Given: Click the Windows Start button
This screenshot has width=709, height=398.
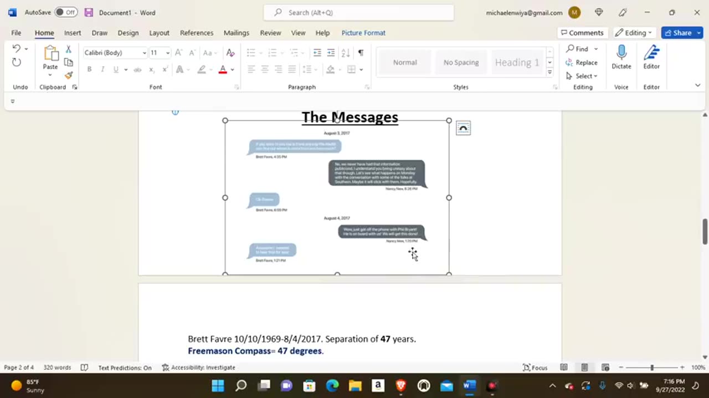Looking at the screenshot, I should [218, 385].
